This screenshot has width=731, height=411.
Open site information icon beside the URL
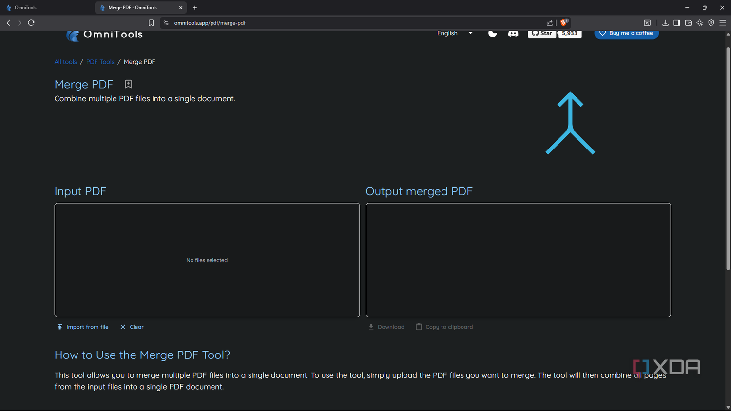(166, 23)
